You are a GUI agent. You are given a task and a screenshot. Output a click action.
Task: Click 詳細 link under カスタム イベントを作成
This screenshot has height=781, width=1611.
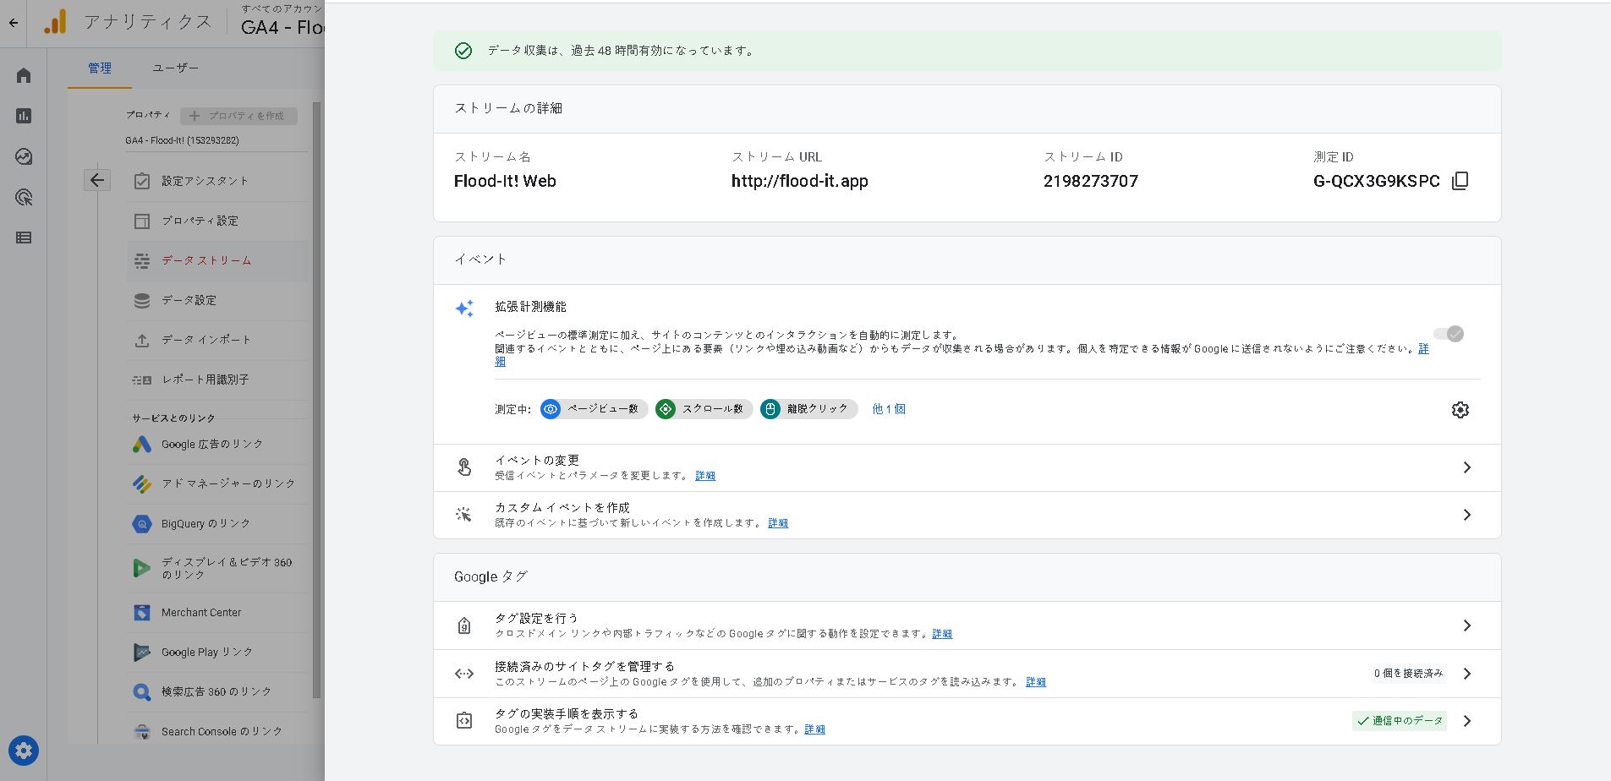778,523
